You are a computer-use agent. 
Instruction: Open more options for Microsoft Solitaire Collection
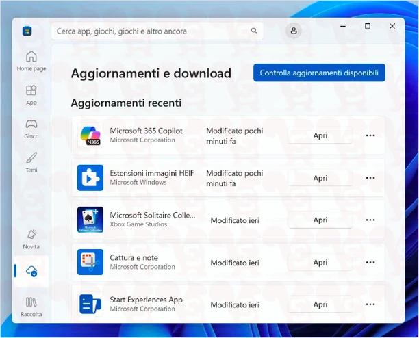pos(370,220)
